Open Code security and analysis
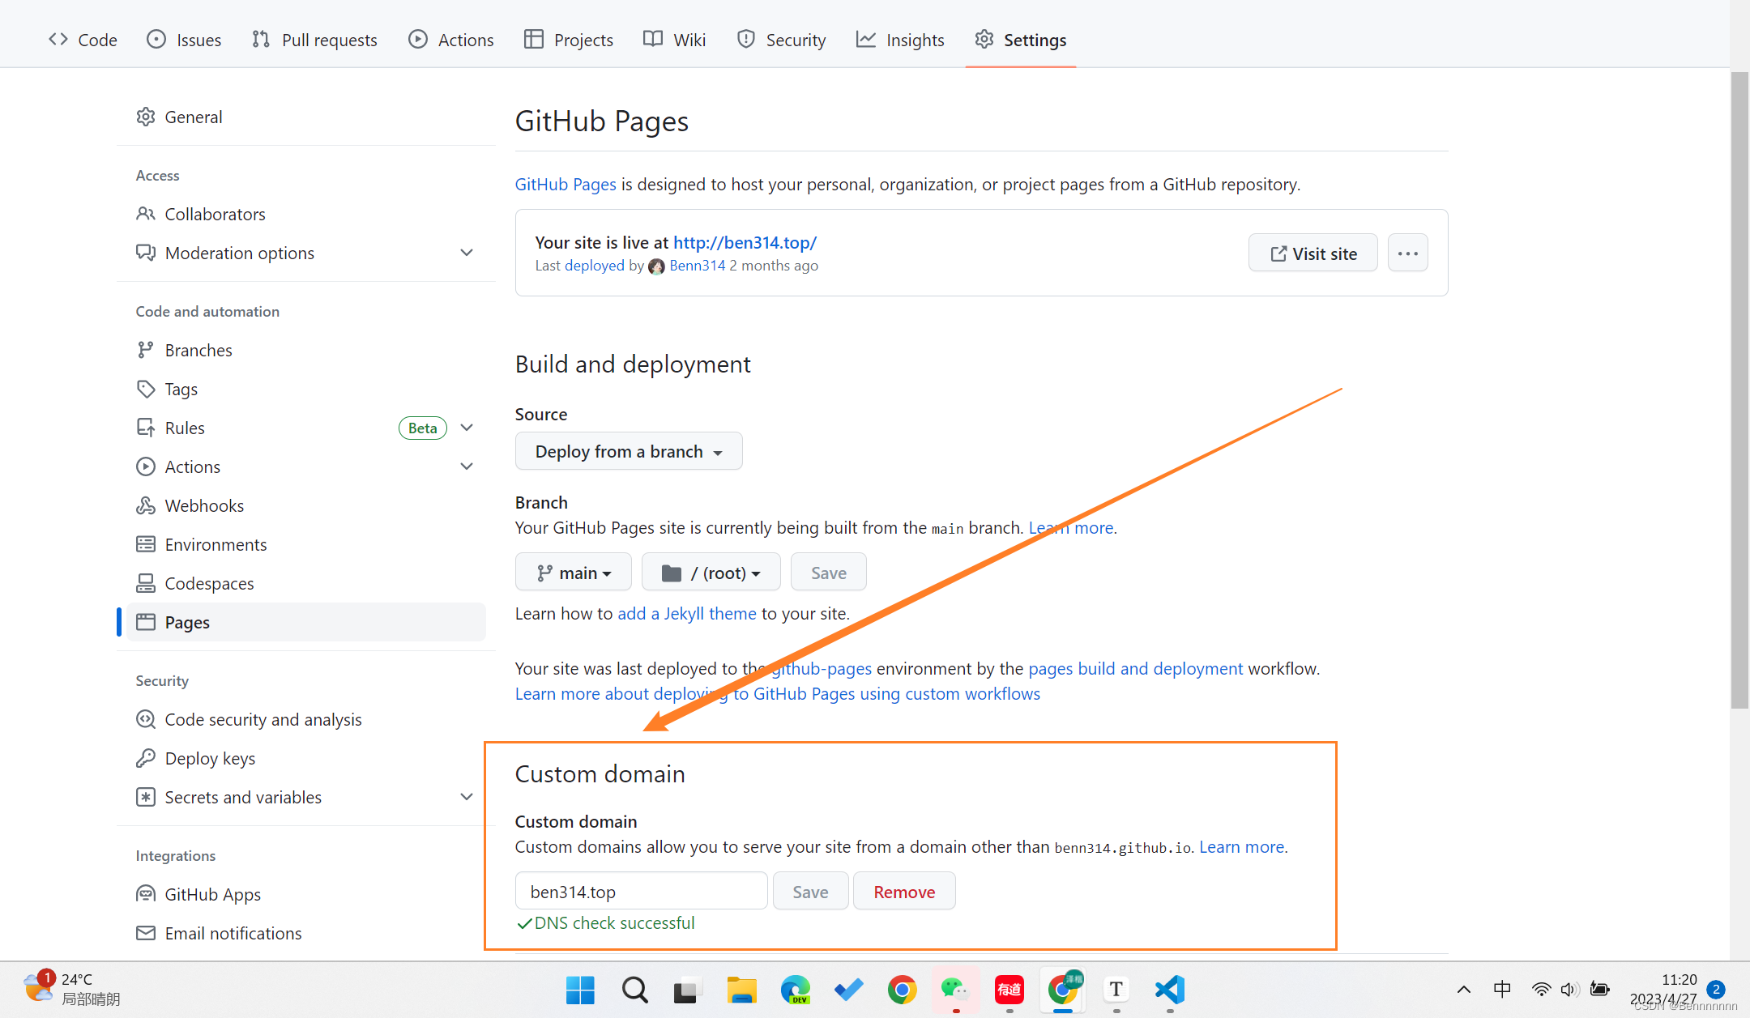Image resolution: width=1750 pixels, height=1018 pixels. 306,719
